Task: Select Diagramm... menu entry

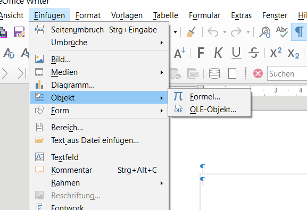Action: (x=99, y=85)
